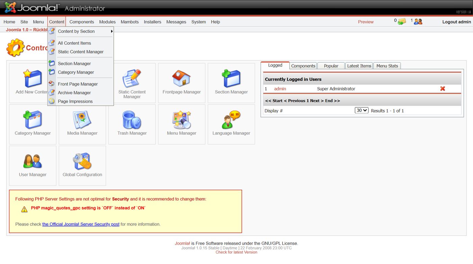Click the messages inbox icon in header

pos(402,22)
